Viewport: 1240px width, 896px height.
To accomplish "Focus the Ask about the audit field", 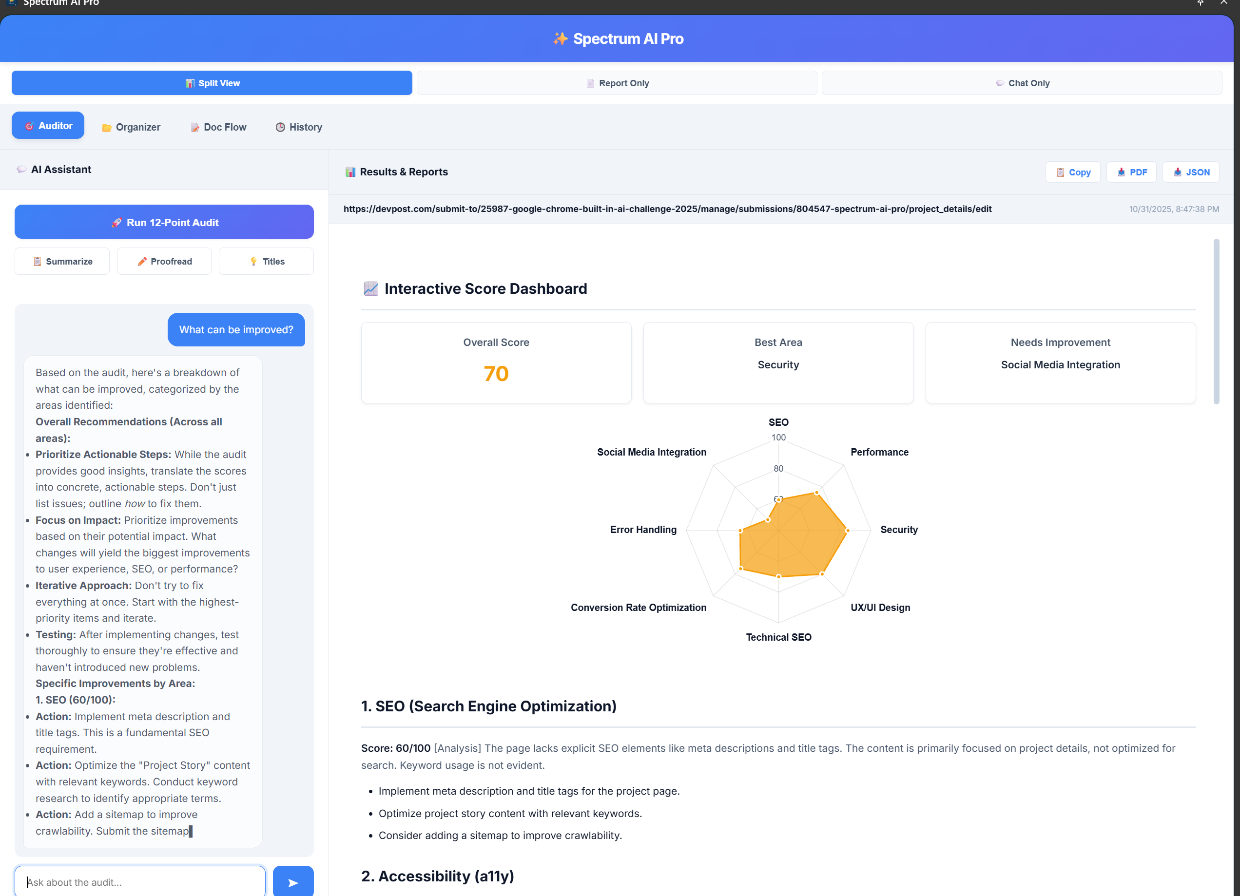I will pyautogui.click(x=140, y=882).
